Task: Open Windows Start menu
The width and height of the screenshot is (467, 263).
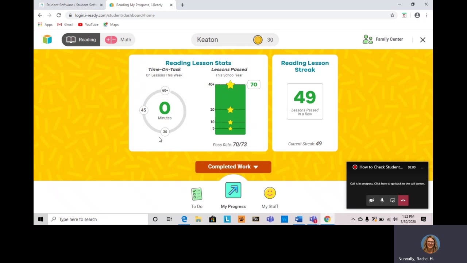Action: point(40,219)
